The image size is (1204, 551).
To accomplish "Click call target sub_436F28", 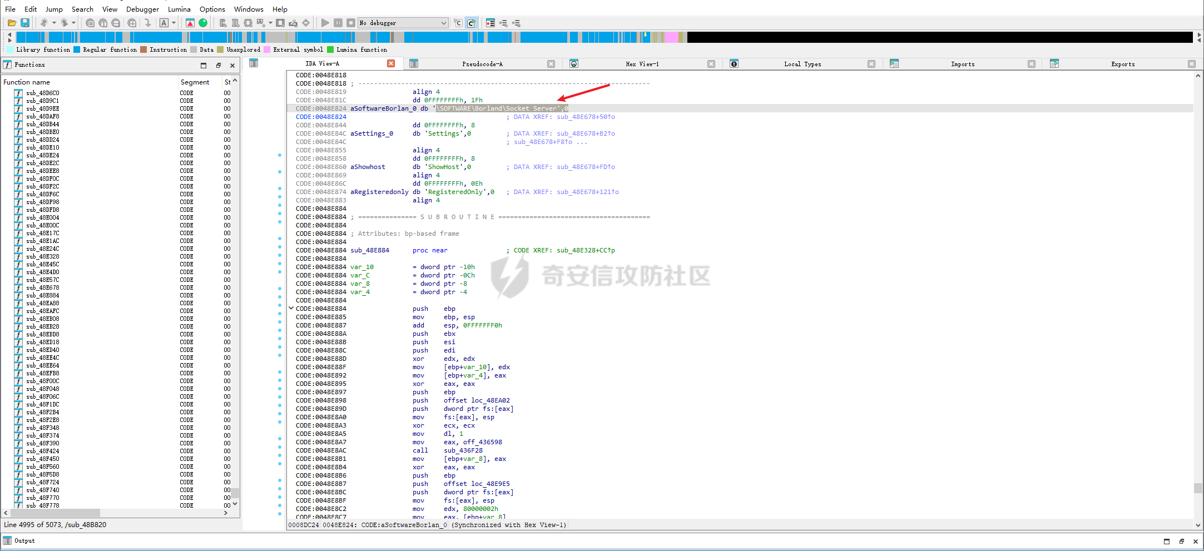I will click(463, 450).
